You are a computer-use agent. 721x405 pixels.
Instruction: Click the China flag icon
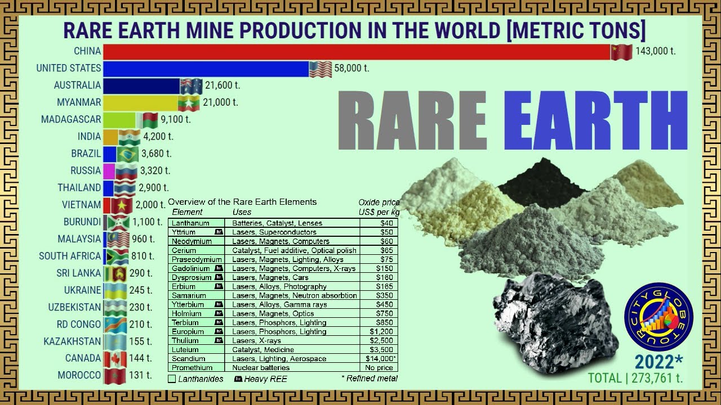click(x=622, y=52)
